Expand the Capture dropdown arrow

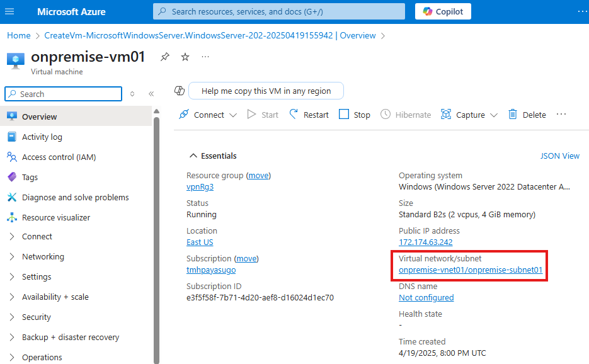tap(494, 115)
